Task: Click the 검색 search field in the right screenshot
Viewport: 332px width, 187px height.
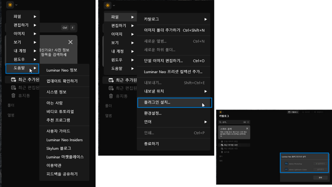Action: tap(234, 122)
